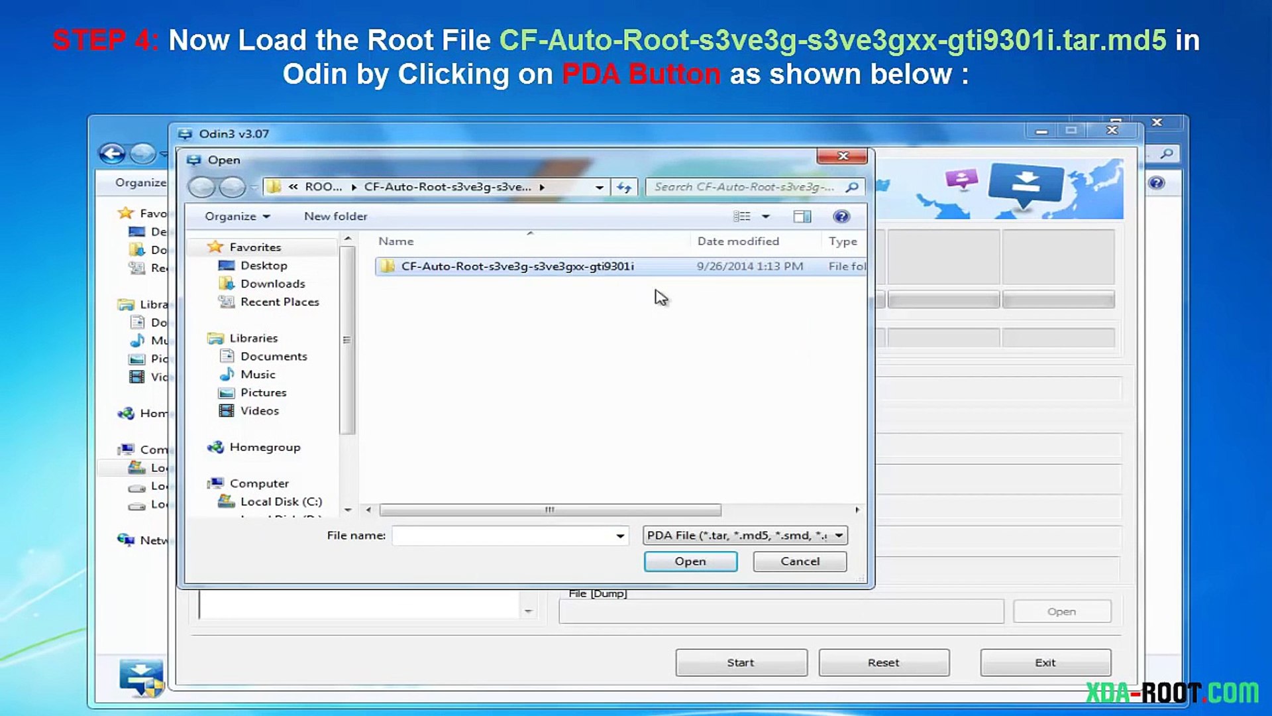Expand the File name history dropdown

(620, 536)
